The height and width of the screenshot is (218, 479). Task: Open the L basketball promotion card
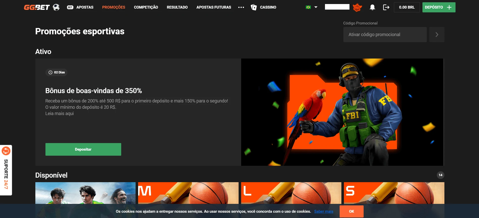click(291, 193)
